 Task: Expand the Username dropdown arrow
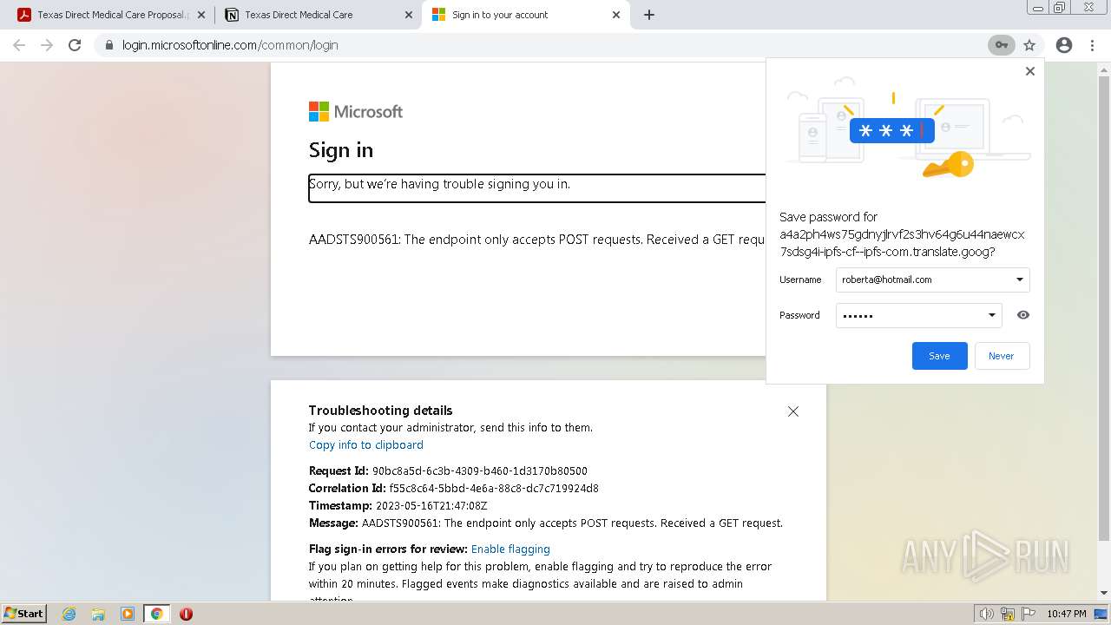(x=1020, y=280)
